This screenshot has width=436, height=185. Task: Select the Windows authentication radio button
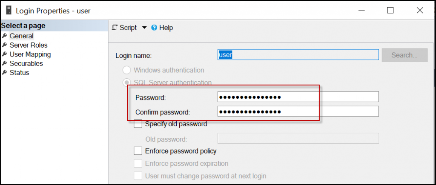point(127,70)
